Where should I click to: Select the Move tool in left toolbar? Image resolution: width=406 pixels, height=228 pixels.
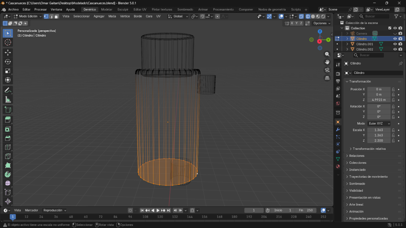[8, 52]
